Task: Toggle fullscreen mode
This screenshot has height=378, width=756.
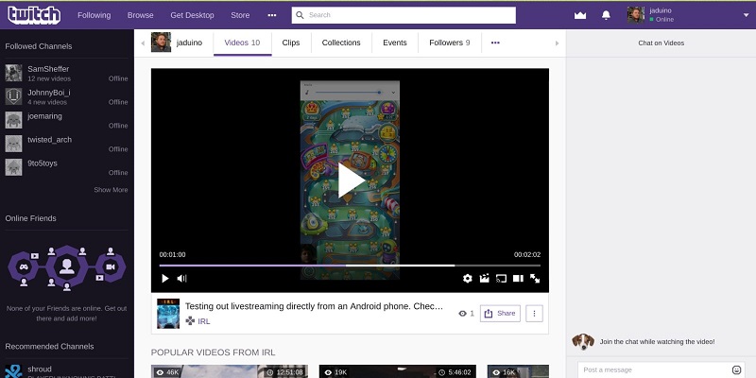Action: pyautogui.click(x=535, y=278)
